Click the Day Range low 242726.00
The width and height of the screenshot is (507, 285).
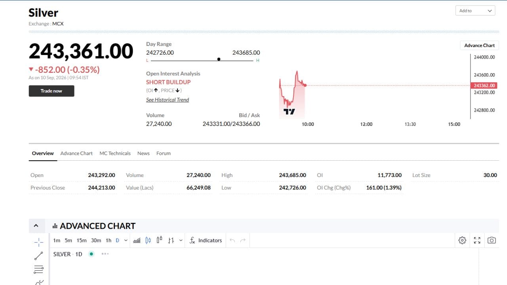coord(160,53)
